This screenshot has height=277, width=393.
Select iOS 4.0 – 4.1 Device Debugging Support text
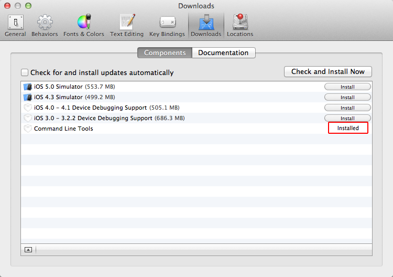107,108
